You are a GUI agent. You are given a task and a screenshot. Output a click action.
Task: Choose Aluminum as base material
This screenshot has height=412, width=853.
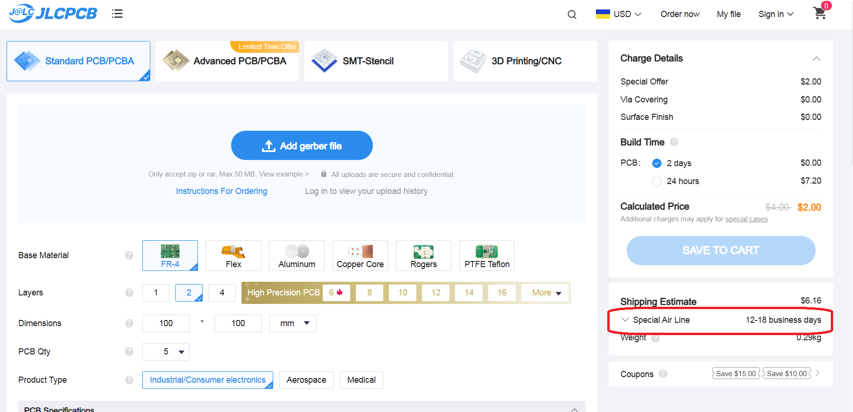coord(297,255)
